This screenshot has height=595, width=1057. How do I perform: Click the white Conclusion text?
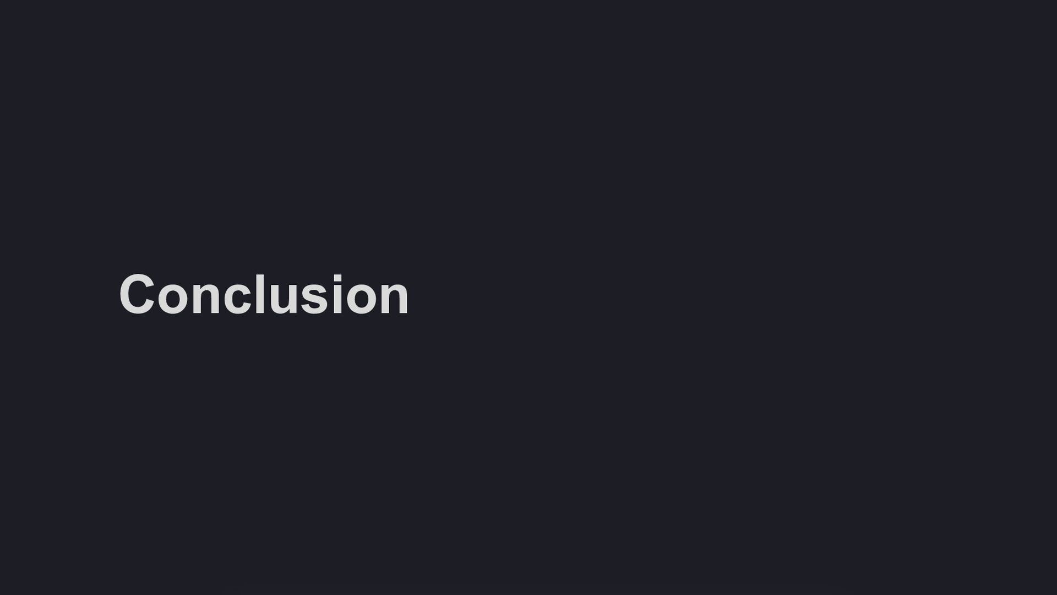tap(264, 295)
